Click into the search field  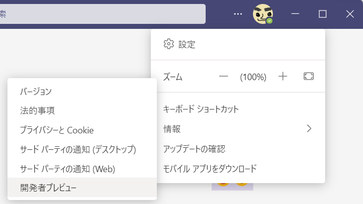click(x=103, y=14)
